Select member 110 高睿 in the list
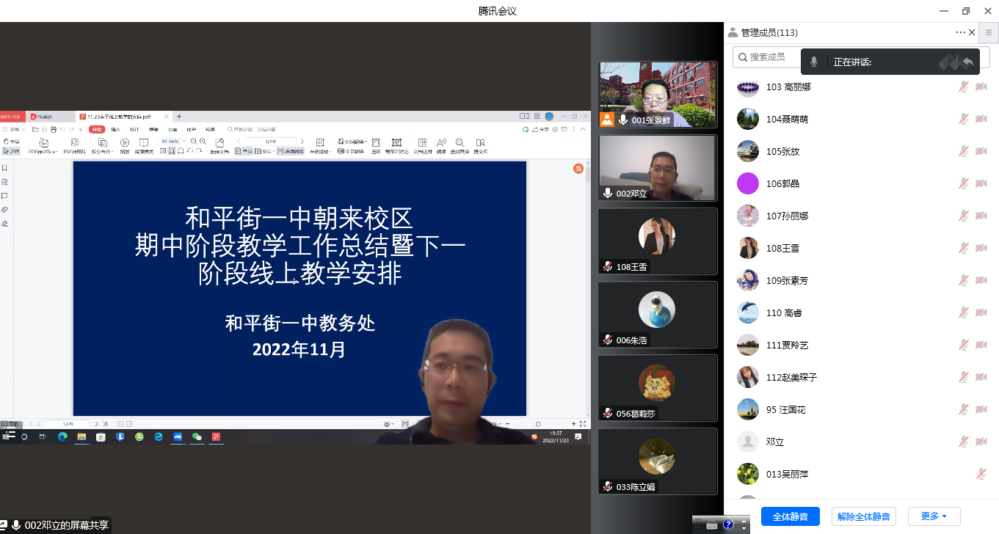Image resolution: width=999 pixels, height=534 pixels. click(x=784, y=313)
